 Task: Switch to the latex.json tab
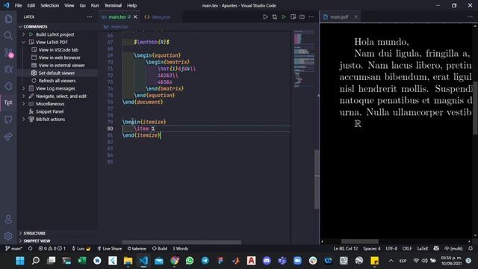[161, 16]
